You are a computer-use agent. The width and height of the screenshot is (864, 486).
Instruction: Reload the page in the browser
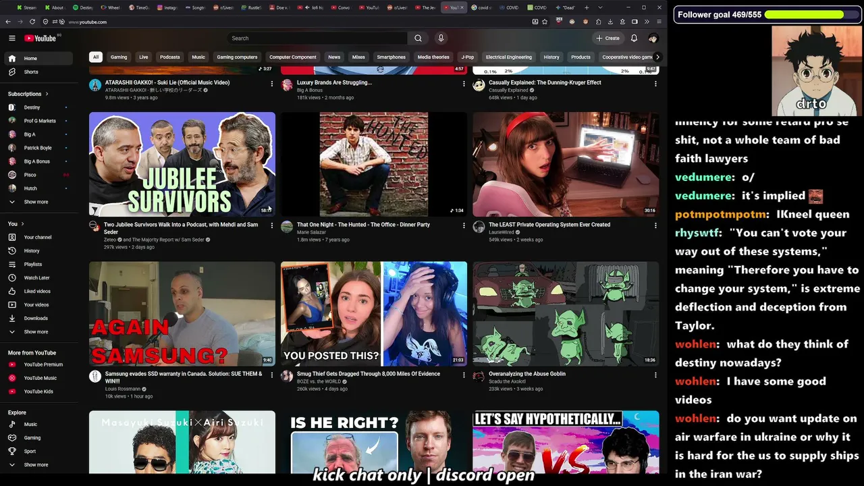pos(32,22)
